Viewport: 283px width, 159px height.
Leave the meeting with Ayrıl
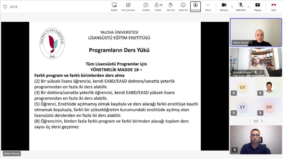point(274,7)
